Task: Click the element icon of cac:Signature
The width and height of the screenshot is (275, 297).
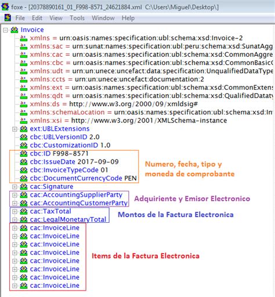Action: point(24,187)
